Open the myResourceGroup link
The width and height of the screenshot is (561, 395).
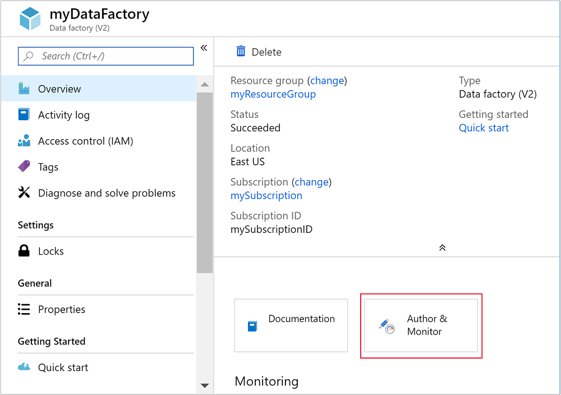click(x=273, y=94)
